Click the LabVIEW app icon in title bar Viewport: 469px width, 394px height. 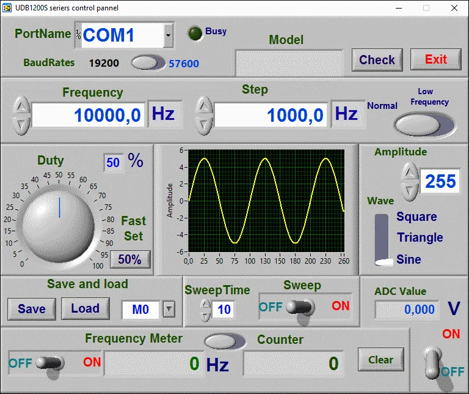click(x=7, y=8)
